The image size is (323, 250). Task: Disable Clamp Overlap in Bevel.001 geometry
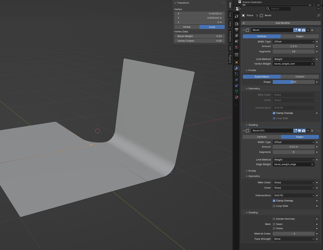(x=274, y=201)
